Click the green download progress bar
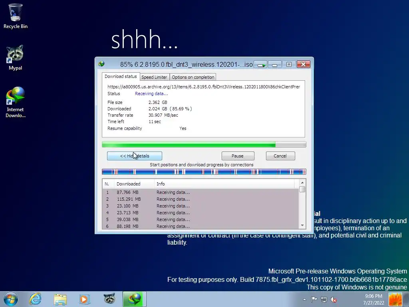409x307 pixels. [x=204, y=144]
